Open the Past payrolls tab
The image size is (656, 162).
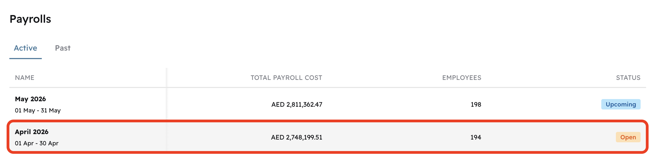(63, 48)
